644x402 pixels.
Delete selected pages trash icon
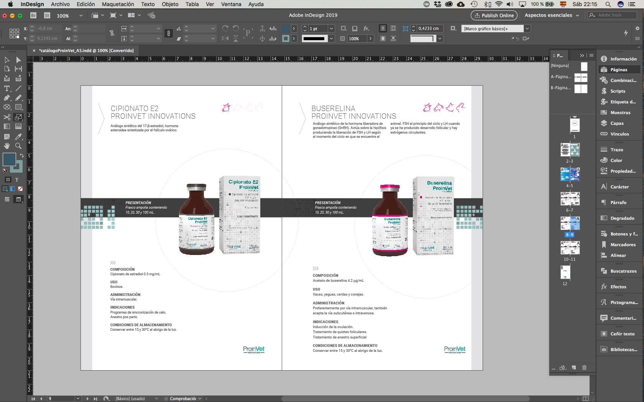[x=585, y=368]
